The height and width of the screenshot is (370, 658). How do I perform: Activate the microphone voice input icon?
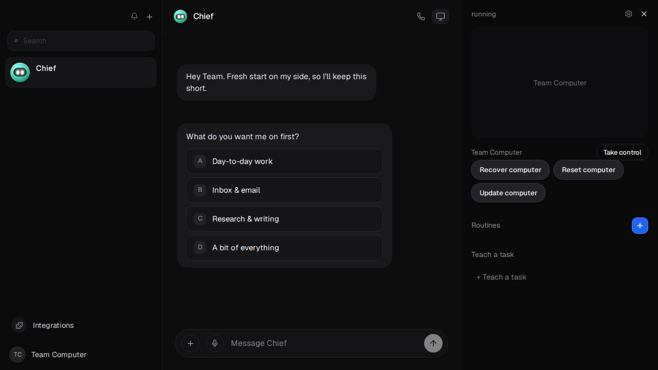point(215,343)
